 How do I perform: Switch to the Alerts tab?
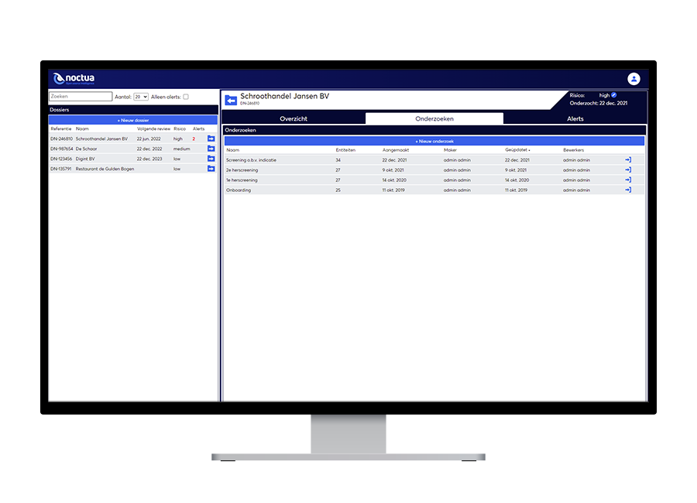575,118
